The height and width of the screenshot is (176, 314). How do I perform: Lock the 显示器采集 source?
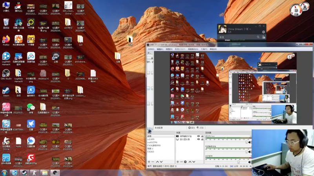(x=202, y=139)
